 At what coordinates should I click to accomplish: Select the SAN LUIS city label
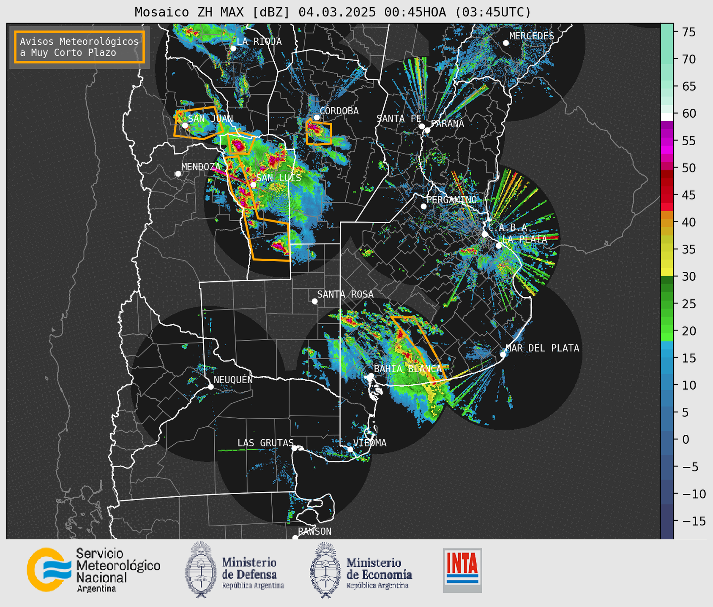(x=279, y=178)
